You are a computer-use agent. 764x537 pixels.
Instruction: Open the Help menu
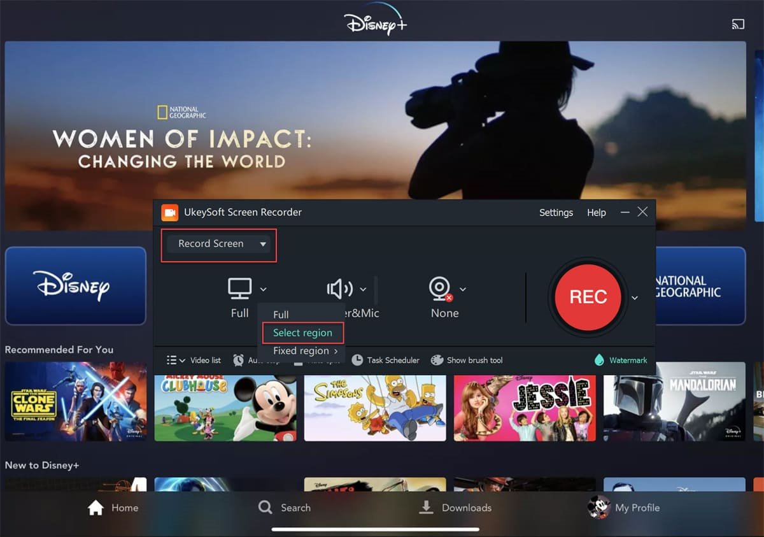[x=597, y=213]
